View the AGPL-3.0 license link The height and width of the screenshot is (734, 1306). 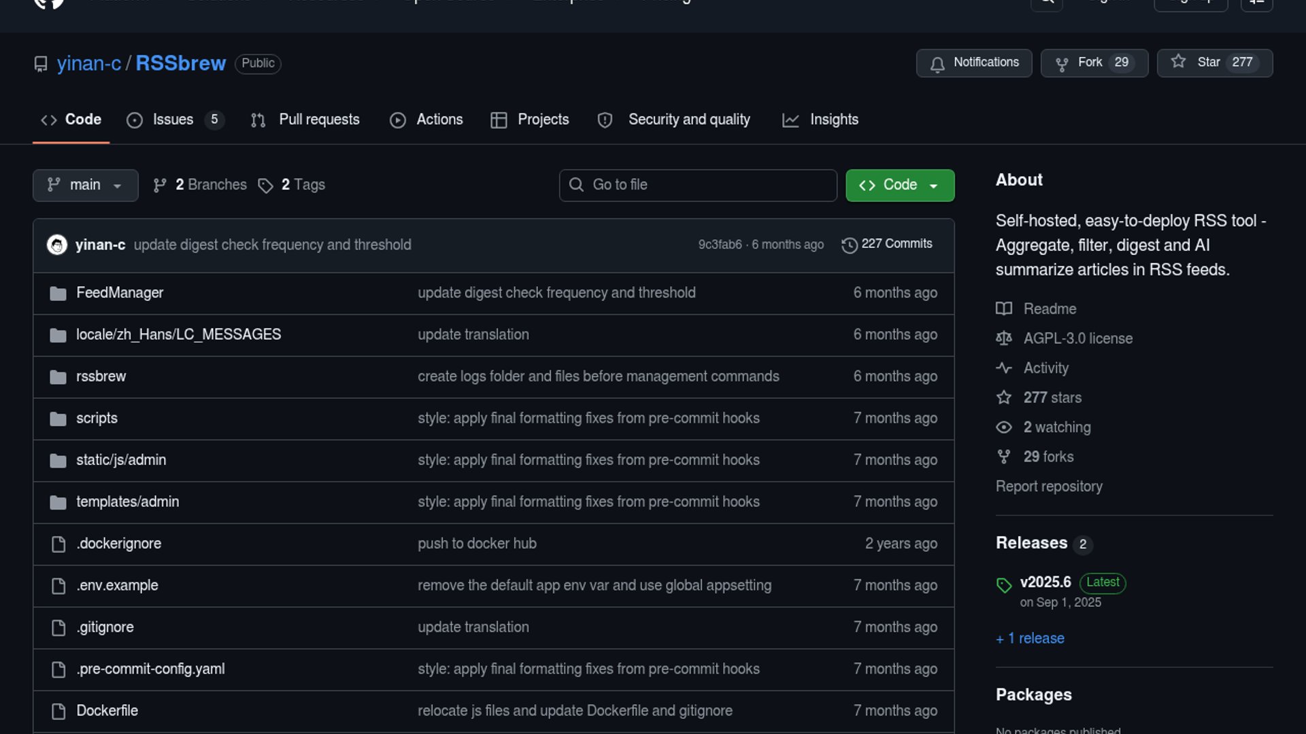coord(1077,338)
